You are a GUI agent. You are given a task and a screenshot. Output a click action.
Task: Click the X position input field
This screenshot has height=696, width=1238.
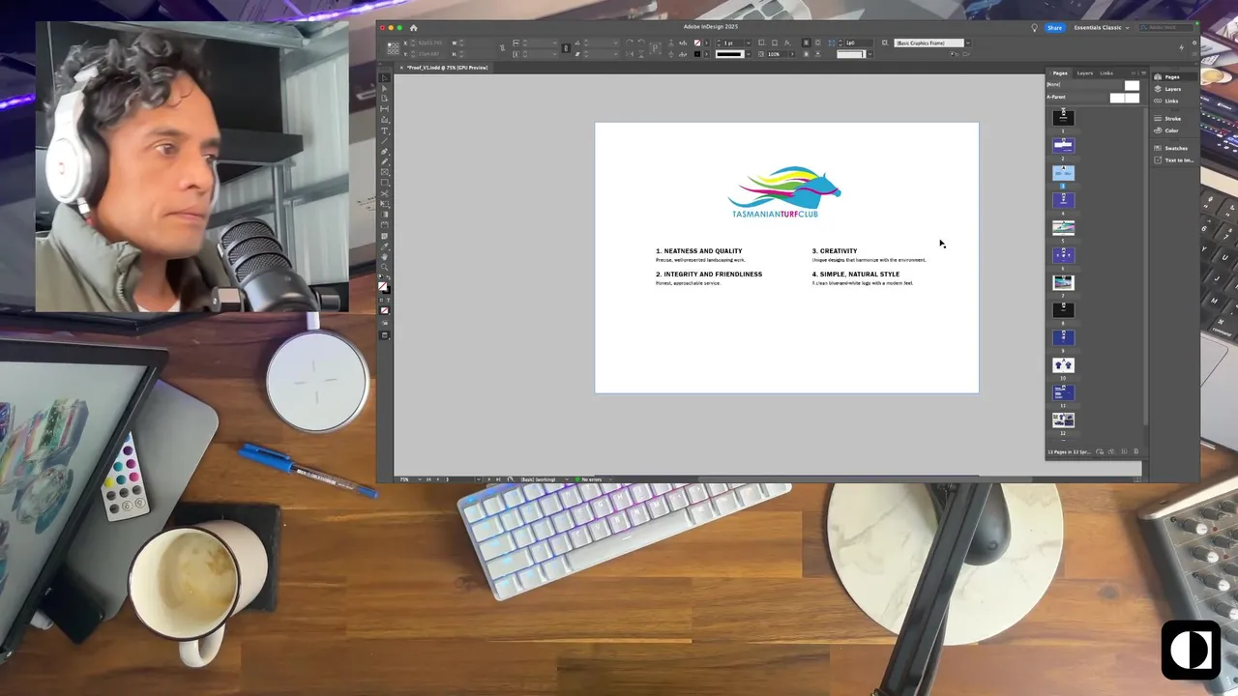(x=429, y=43)
